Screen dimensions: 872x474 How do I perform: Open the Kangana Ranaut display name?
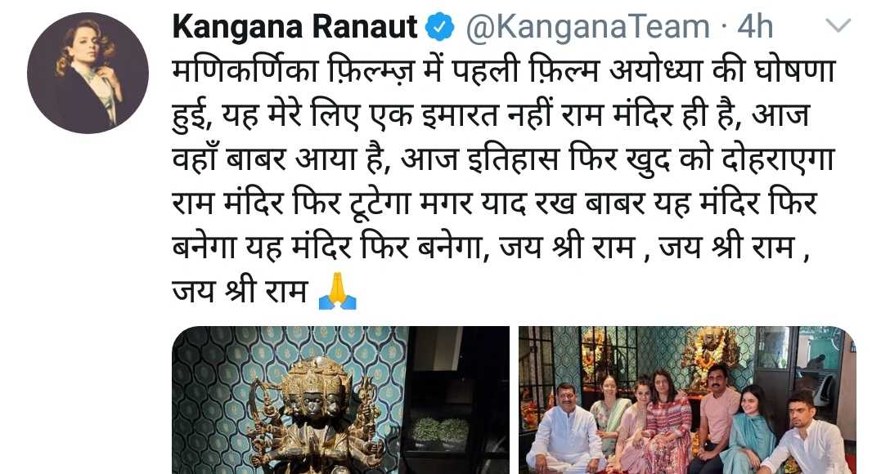(294, 27)
